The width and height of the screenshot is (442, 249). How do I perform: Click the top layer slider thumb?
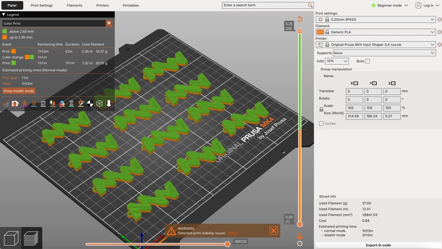click(x=300, y=31)
